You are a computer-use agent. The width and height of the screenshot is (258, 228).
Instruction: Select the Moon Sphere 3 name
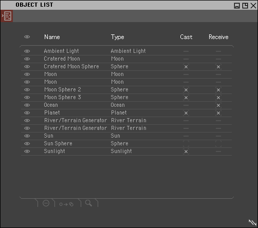pos(63,97)
